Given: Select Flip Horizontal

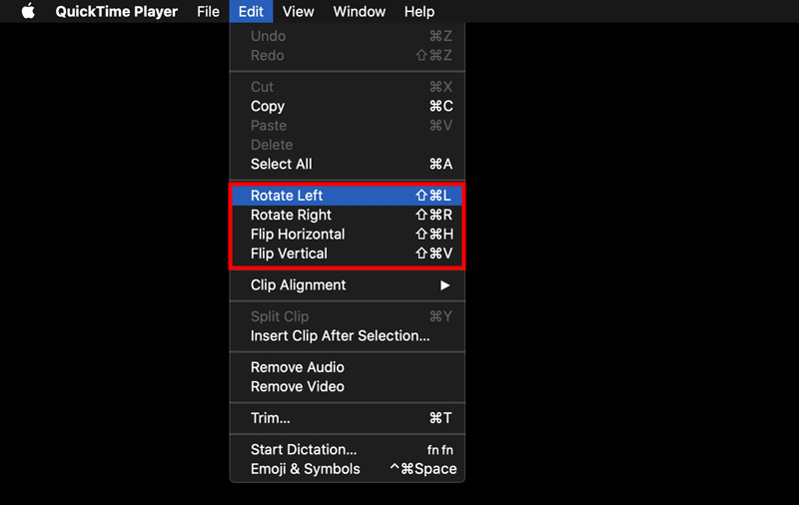Looking at the screenshot, I should pos(347,235).
